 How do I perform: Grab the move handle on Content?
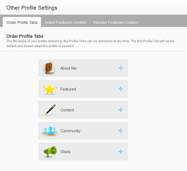coord(121,110)
